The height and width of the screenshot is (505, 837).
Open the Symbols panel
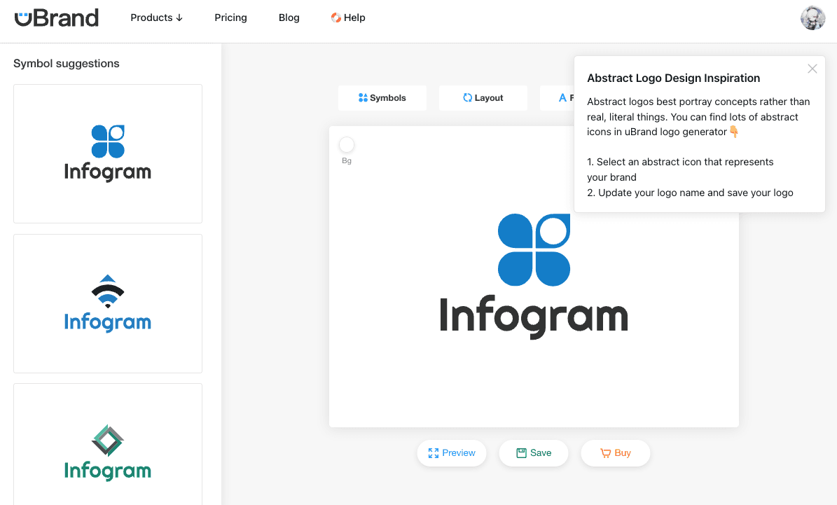pyautogui.click(x=382, y=98)
